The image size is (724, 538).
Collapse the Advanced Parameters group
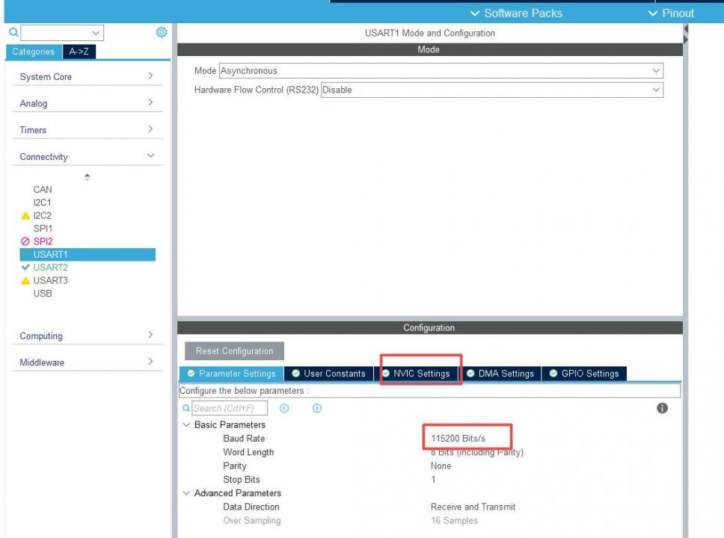pos(186,493)
